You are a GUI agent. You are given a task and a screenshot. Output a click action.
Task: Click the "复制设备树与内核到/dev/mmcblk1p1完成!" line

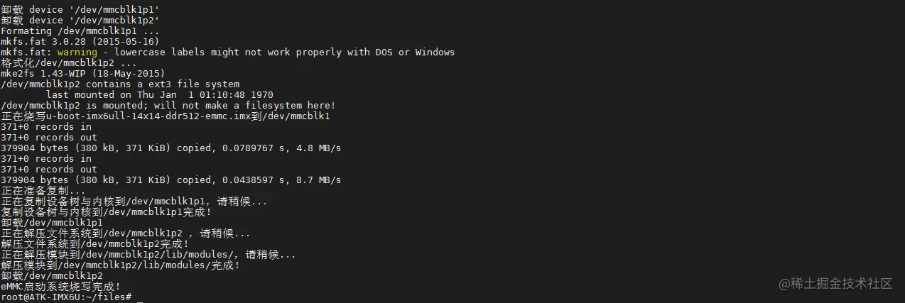click(x=107, y=212)
